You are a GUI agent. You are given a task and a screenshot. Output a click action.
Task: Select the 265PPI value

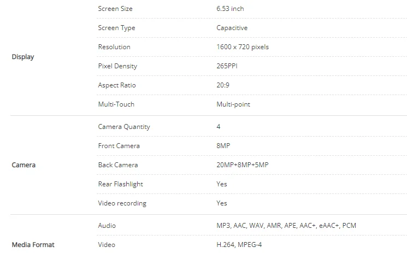click(227, 66)
